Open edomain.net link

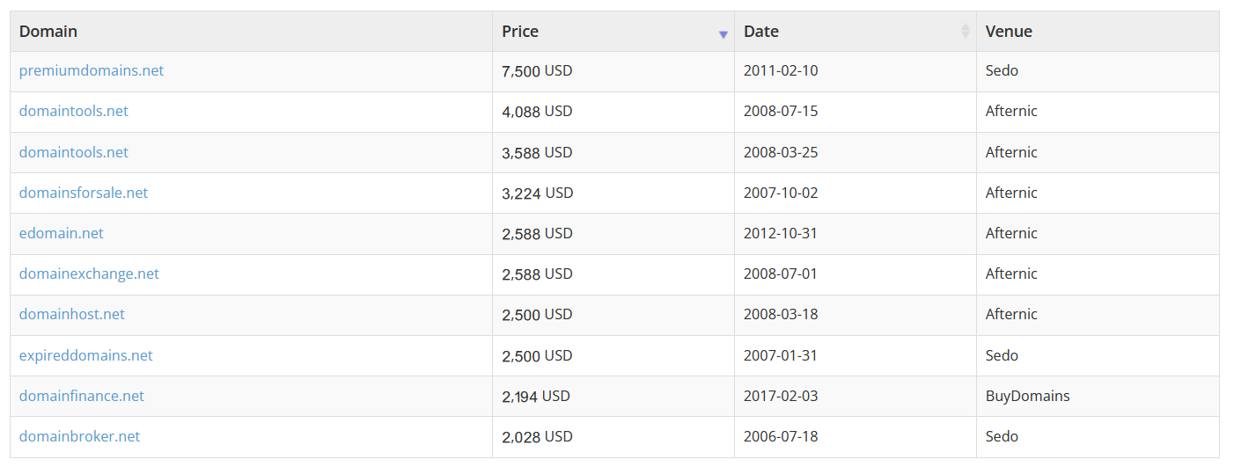point(62,233)
